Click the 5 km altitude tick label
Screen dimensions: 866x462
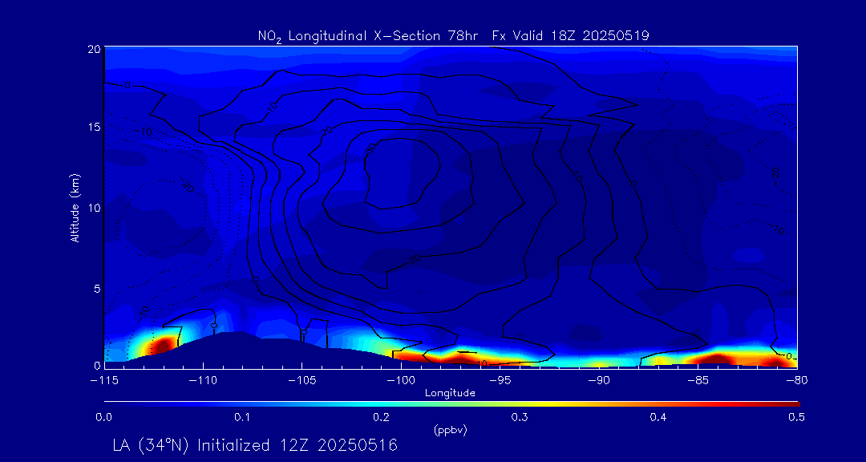click(x=95, y=286)
